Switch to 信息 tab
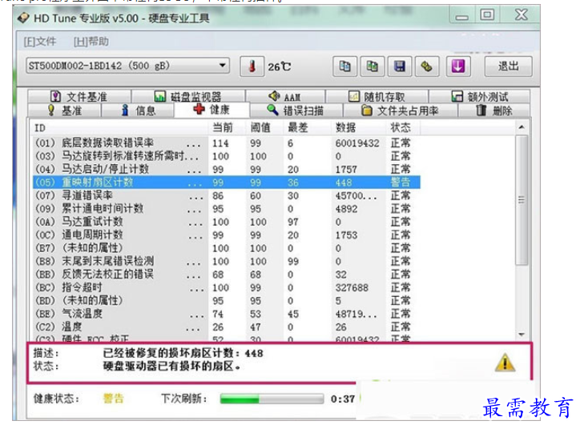The height and width of the screenshot is (433, 580). (138, 110)
